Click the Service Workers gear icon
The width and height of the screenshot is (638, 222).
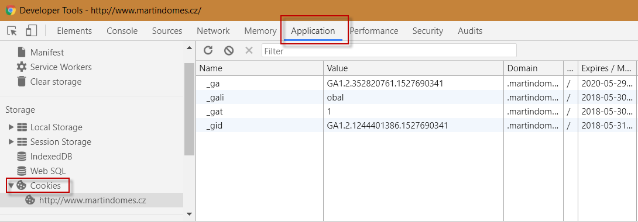22,67
